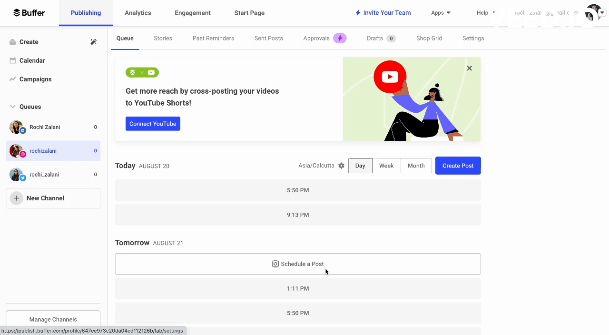This screenshot has width=609, height=335.
Task: Select the Queue tab
Action: click(x=125, y=38)
